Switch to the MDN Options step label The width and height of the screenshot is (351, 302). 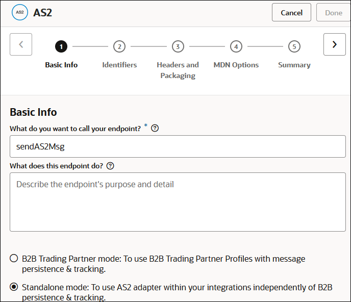click(x=236, y=65)
